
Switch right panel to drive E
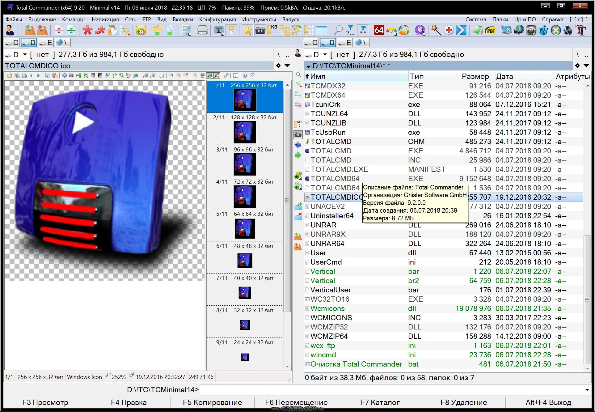tap(345, 43)
